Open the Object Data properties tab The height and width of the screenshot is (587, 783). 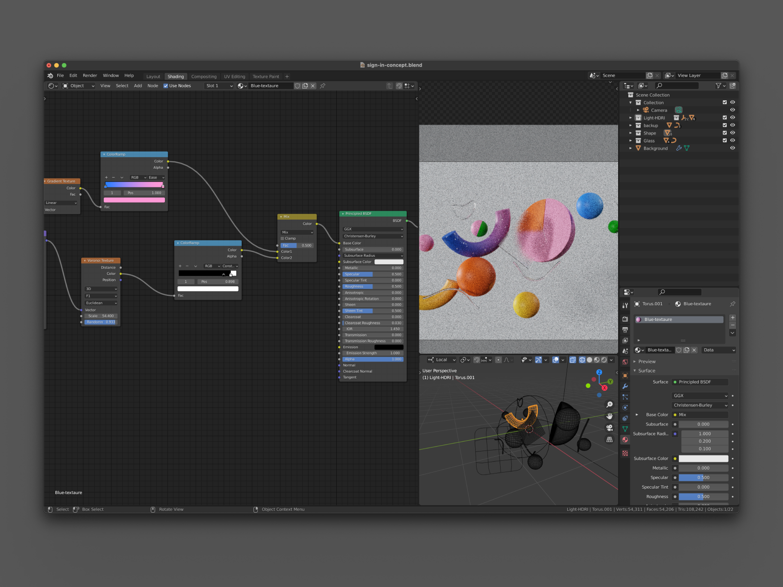point(625,429)
